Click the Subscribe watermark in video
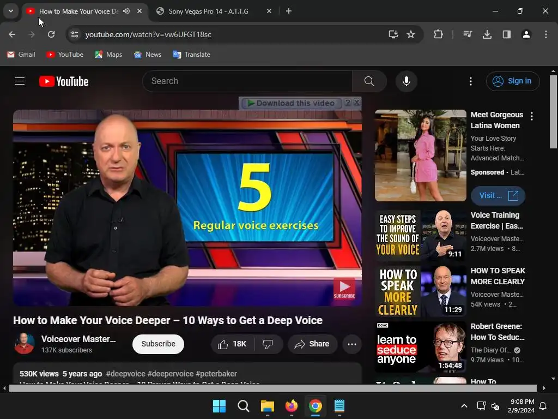This screenshot has width=558, height=419. pos(344,288)
